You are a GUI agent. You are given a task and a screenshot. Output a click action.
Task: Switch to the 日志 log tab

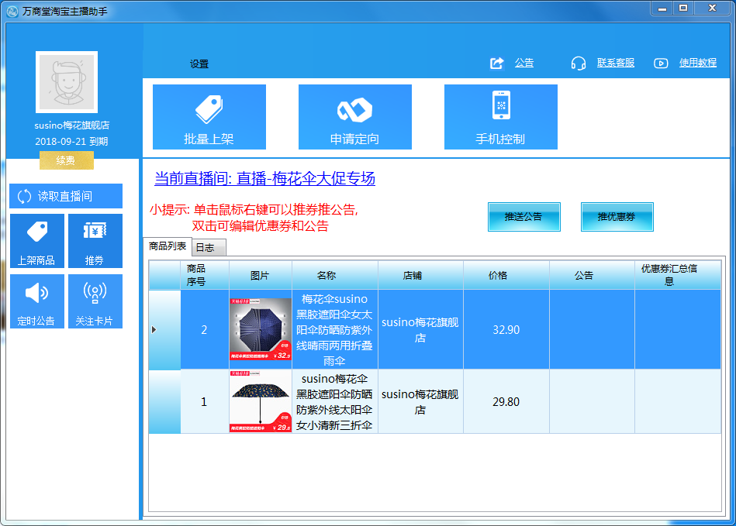[206, 246]
